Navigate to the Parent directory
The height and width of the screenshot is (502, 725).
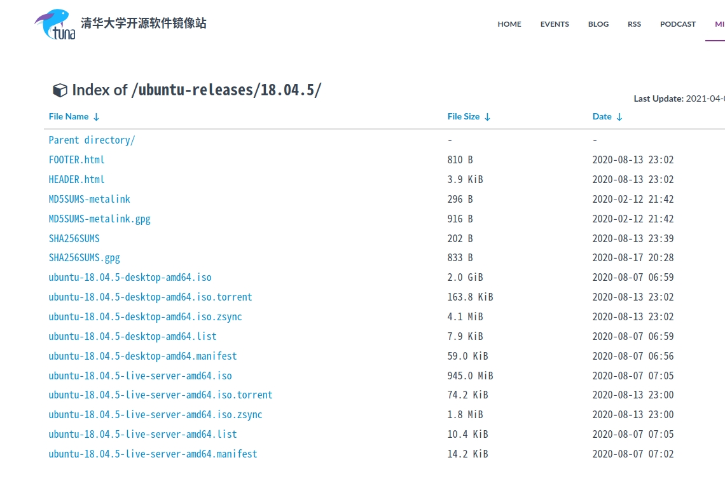[92, 140]
